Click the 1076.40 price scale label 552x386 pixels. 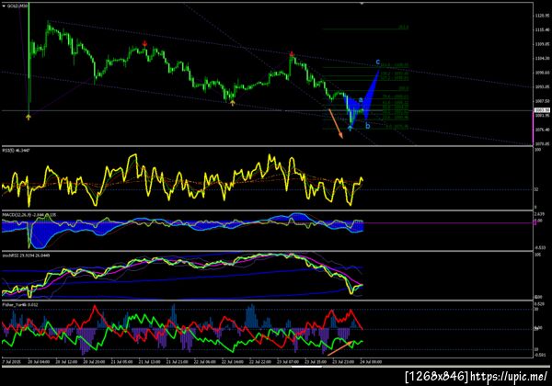pyautogui.click(x=542, y=130)
